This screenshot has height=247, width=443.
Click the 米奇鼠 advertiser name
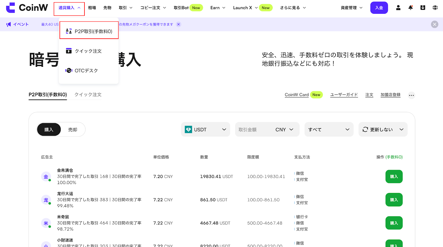coord(63,217)
